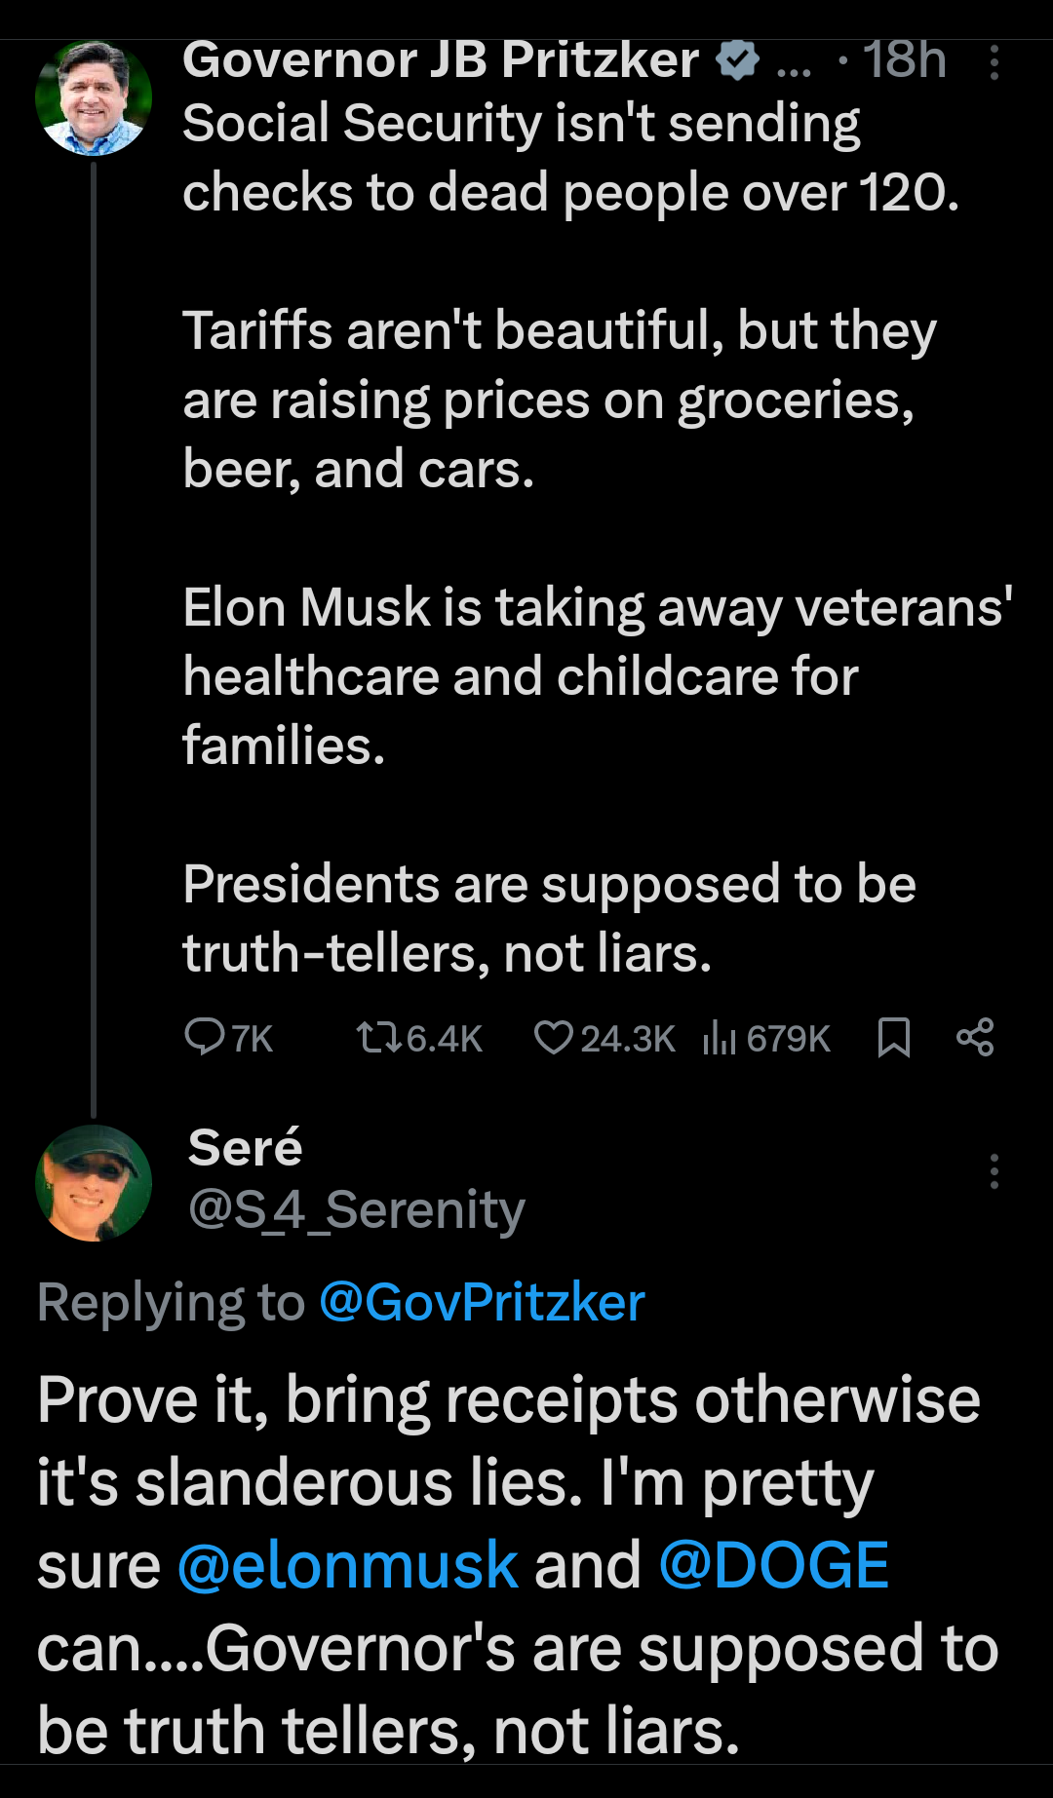Screen dimensions: 1053x1798
Task: Click reply text starting 'Prove it, bring receipts'
Action: 507,1401
